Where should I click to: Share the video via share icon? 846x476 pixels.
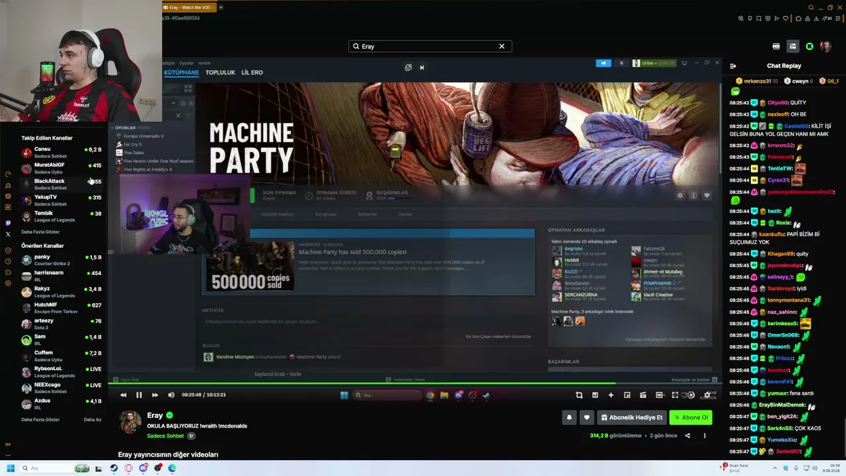pos(687,436)
